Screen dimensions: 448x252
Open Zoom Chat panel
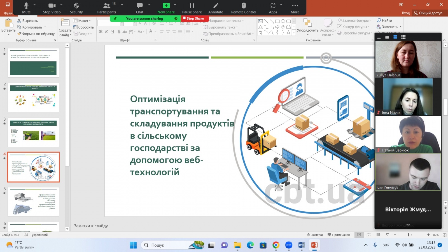point(139,8)
